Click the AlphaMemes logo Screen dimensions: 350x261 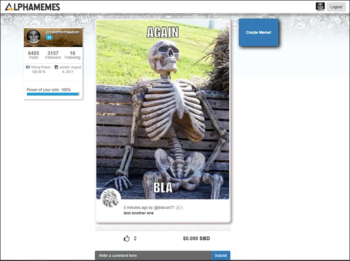(x=32, y=7)
